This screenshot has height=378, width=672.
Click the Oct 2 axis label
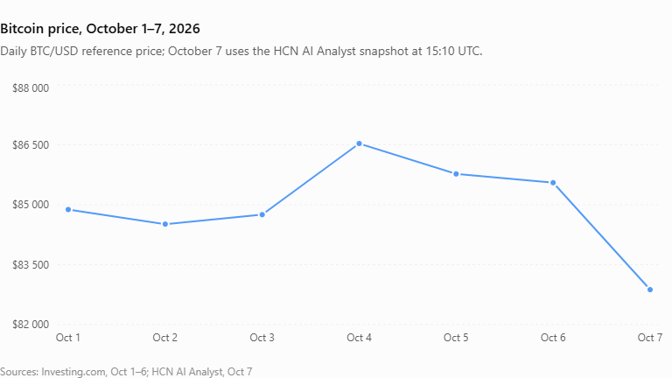[x=165, y=338]
